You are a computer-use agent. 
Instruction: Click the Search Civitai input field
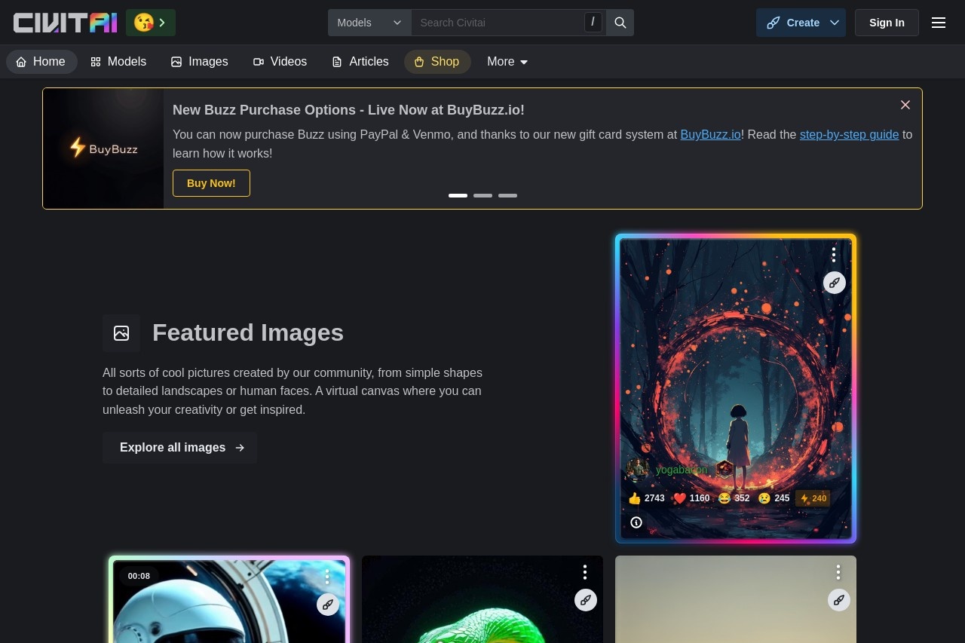tap(498, 23)
